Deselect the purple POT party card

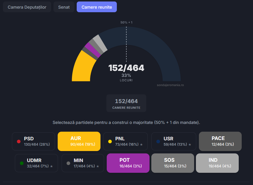pyautogui.click(x=128, y=163)
